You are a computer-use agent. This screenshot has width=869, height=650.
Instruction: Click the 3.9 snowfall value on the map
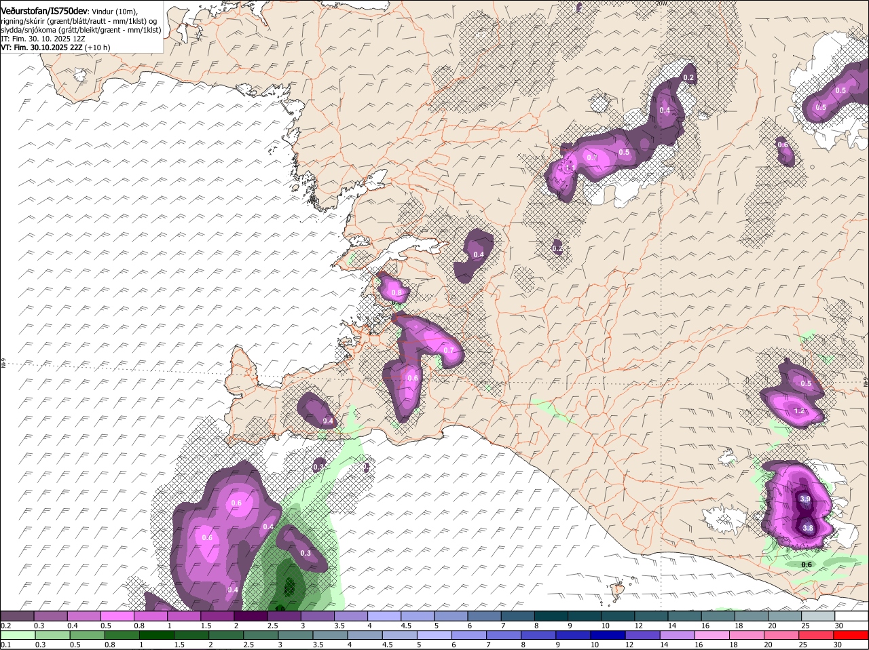(x=805, y=499)
